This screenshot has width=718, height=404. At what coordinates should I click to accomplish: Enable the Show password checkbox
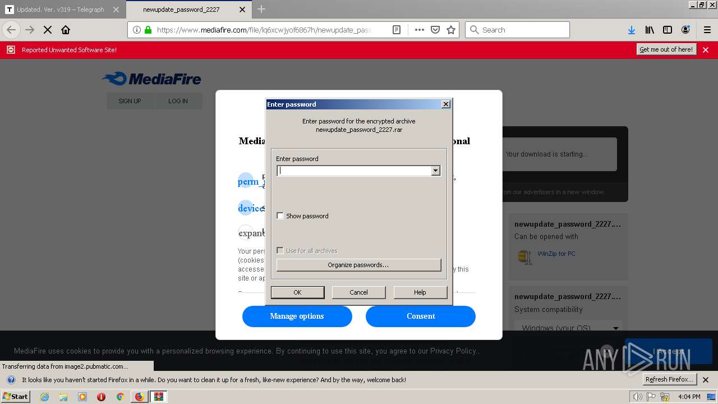pyautogui.click(x=280, y=216)
